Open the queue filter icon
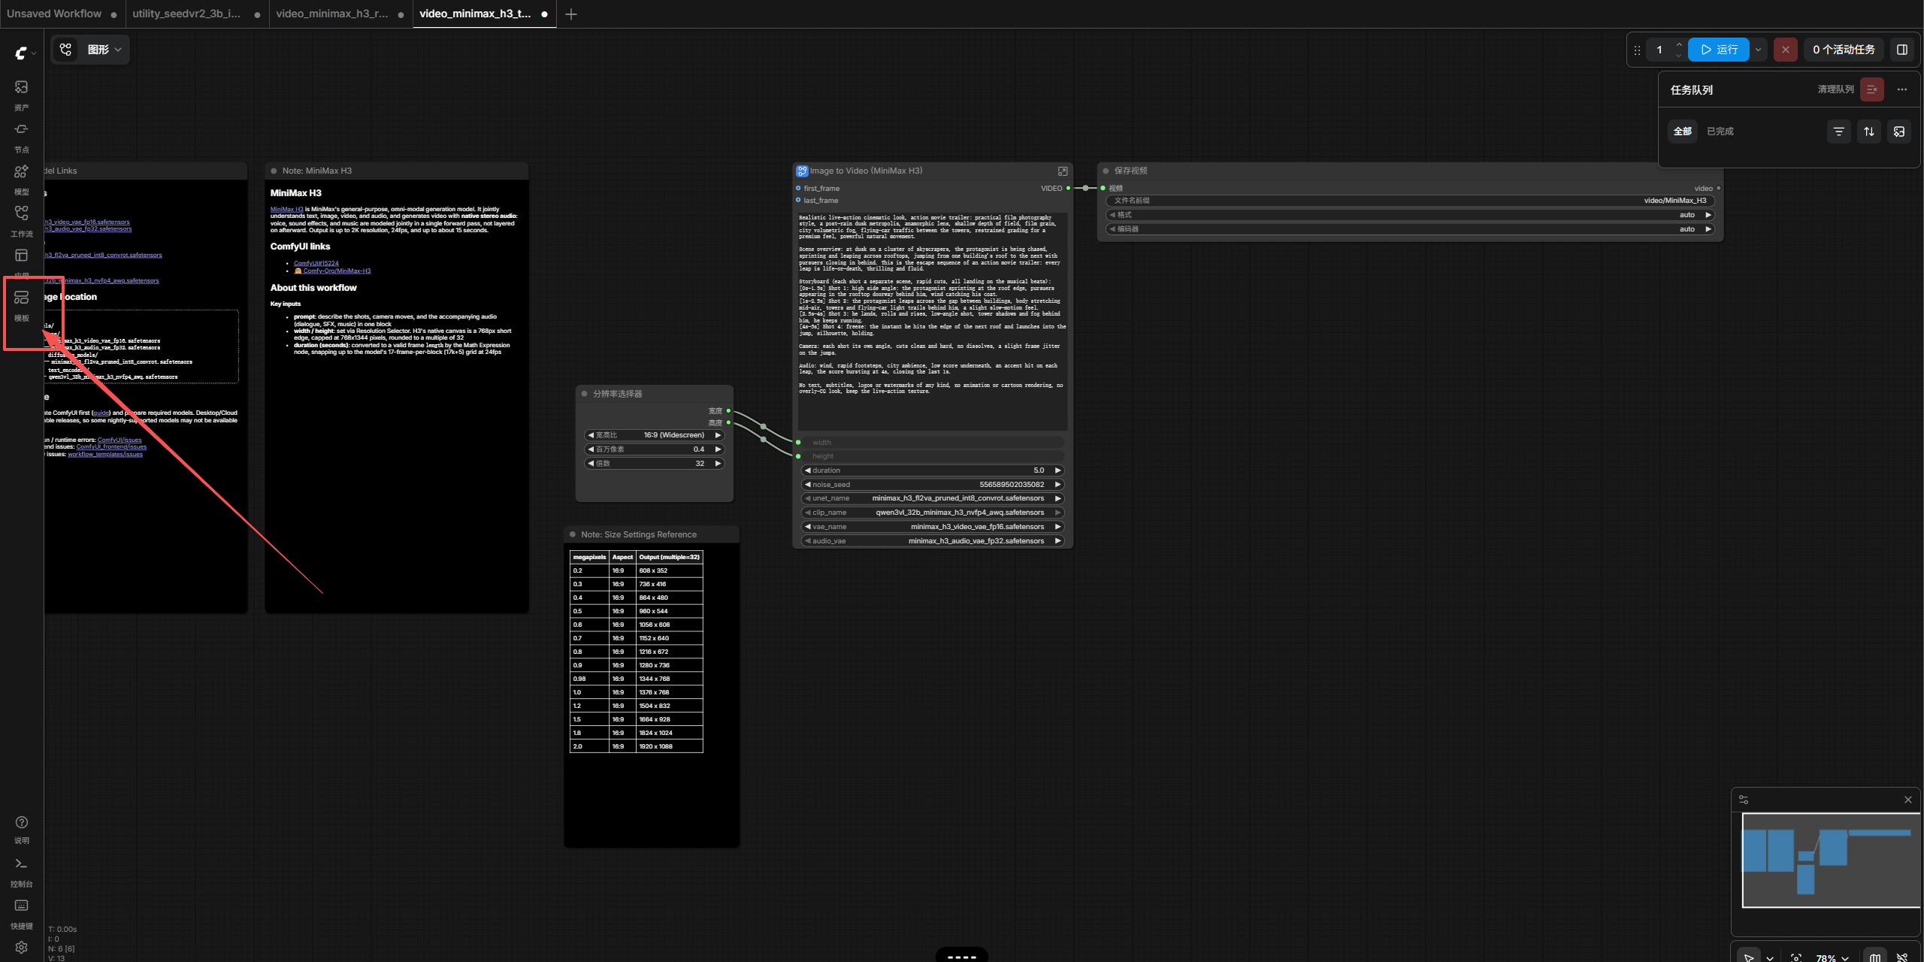1924x962 pixels. (1838, 132)
